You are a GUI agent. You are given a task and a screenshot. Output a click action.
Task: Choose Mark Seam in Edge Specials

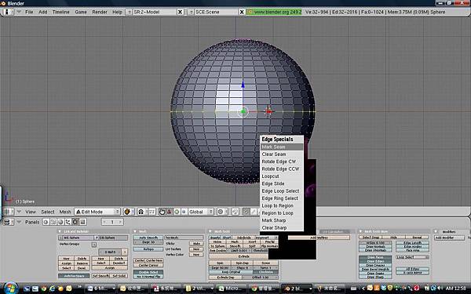(282, 147)
